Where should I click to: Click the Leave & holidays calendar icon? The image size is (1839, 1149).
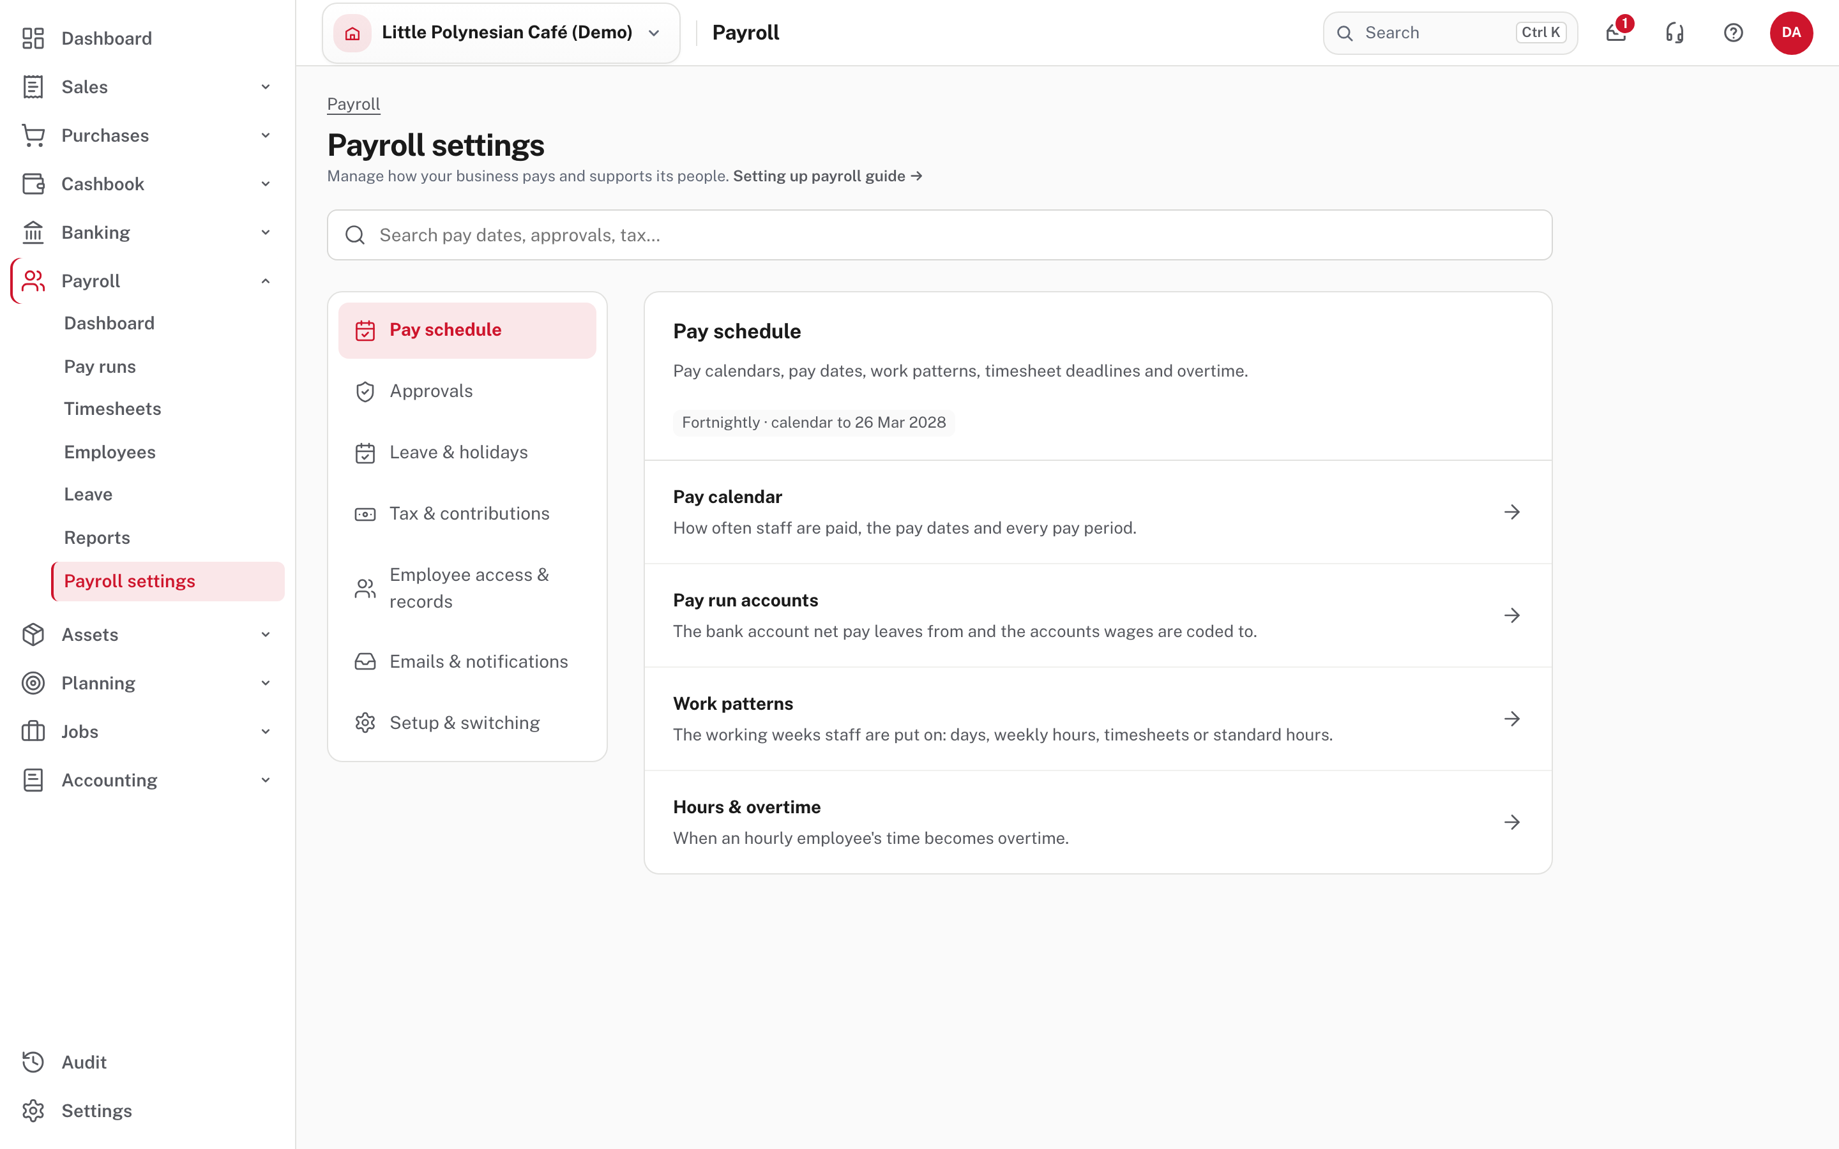point(365,453)
